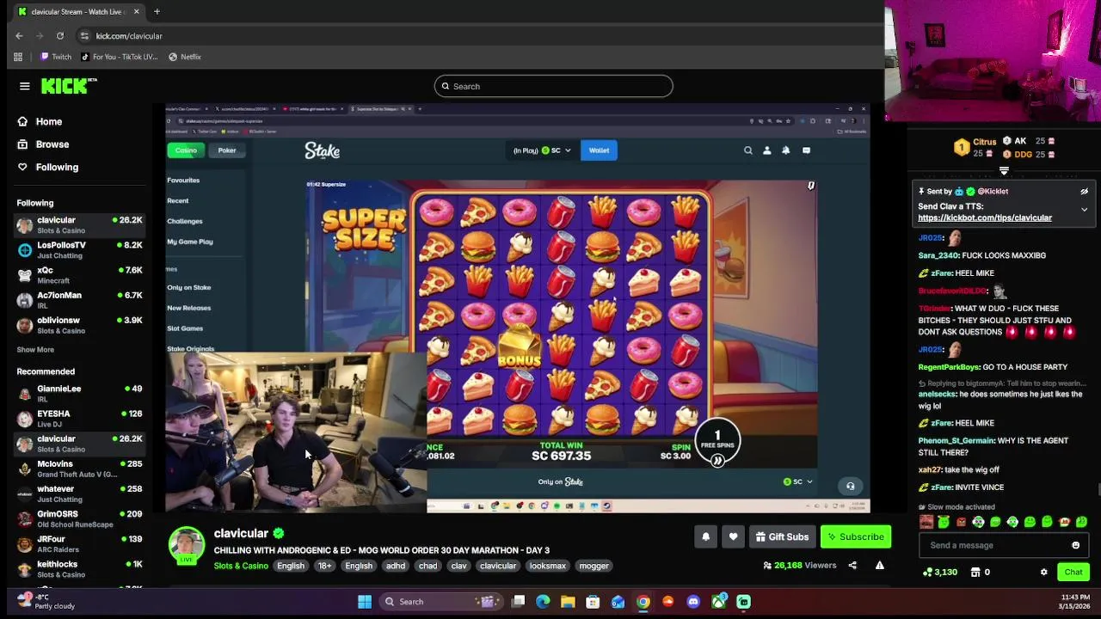
Task: Select the first emote in quick emote row
Action: click(926, 522)
